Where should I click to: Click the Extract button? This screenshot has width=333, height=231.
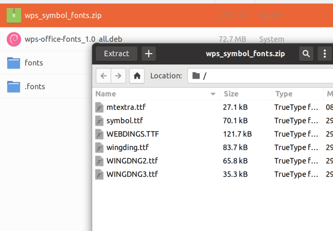pyautogui.click(x=116, y=54)
